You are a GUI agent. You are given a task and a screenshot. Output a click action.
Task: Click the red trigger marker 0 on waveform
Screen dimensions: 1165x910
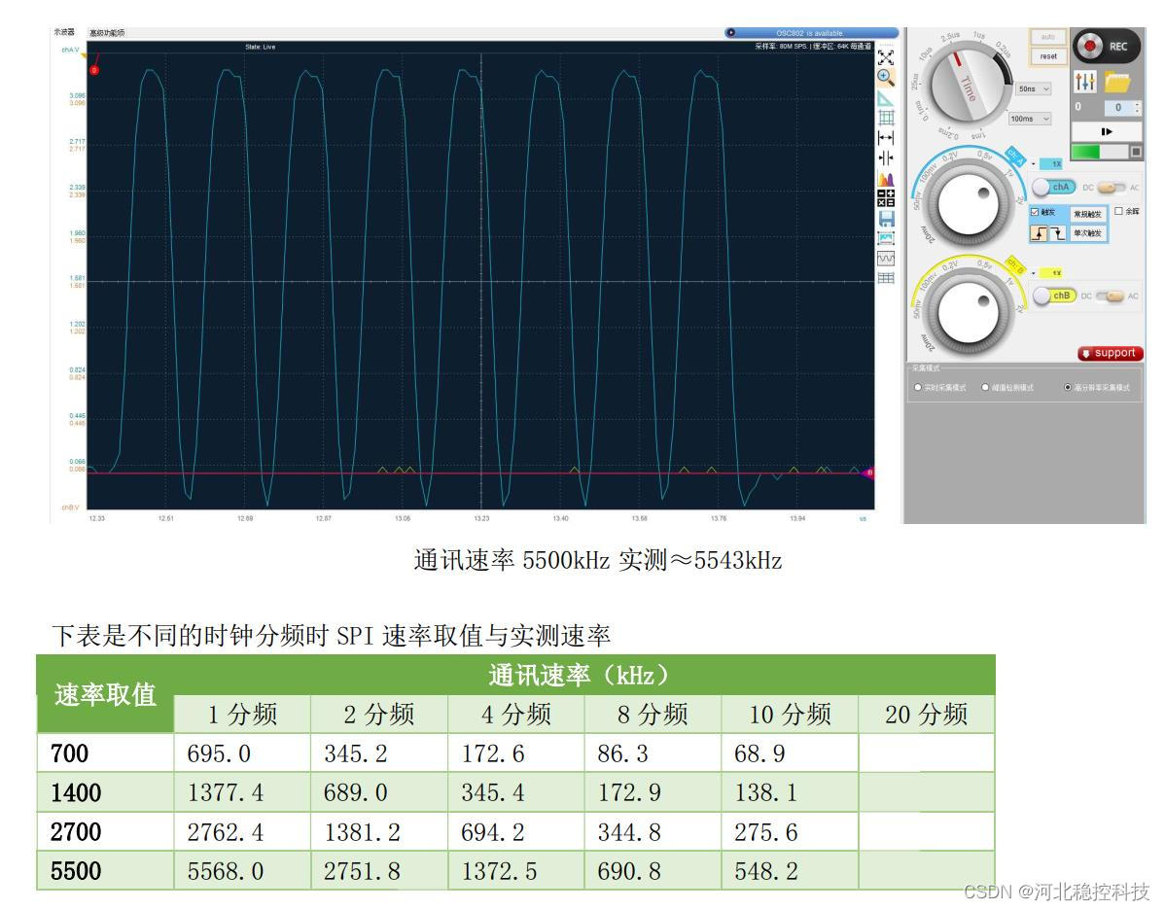(x=94, y=70)
